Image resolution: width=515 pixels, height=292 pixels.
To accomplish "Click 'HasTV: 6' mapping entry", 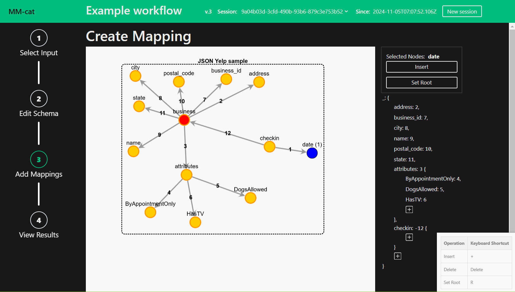I will point(416,199).
